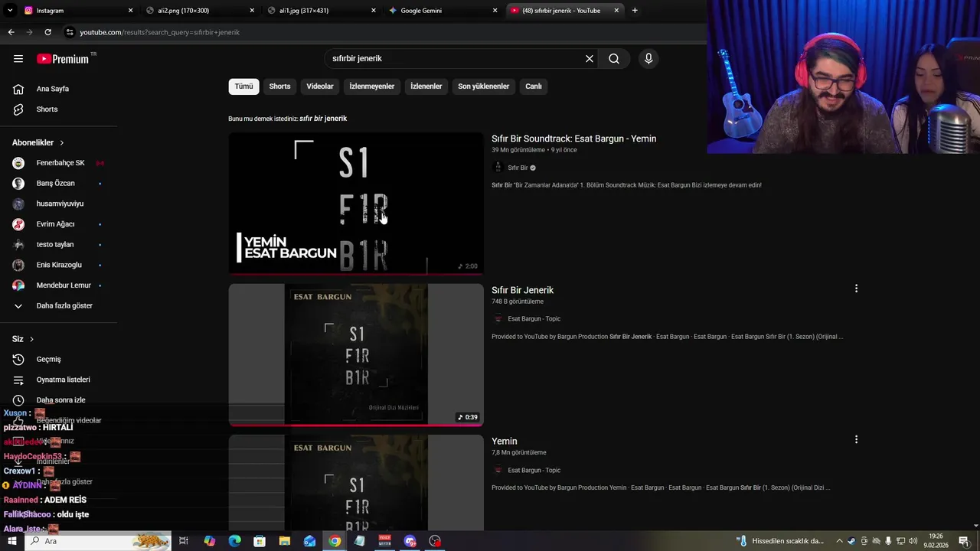Open Esat Bargun - Topic under Sıfır Bir Jenerik

534,319
